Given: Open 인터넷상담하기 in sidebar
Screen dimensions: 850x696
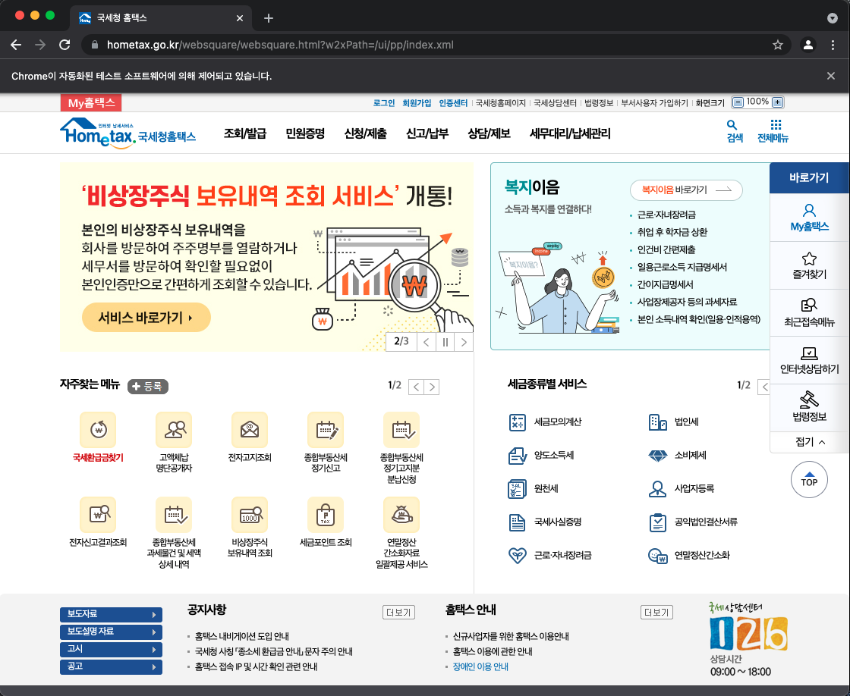Looking at the screenshot, I should (809, 361).
